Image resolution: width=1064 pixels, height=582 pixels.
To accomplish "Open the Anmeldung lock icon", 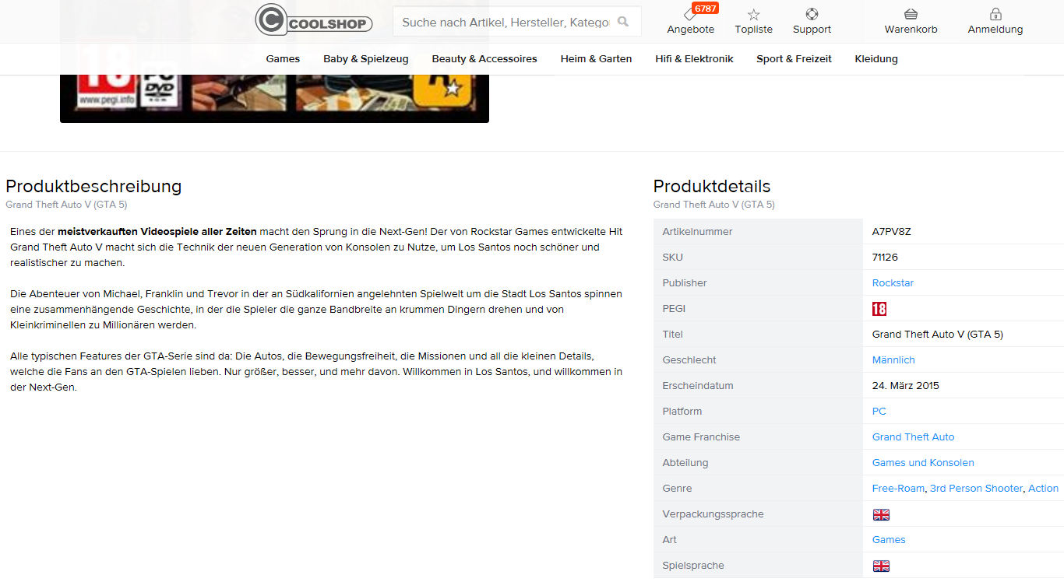I will tap(995, 14).
